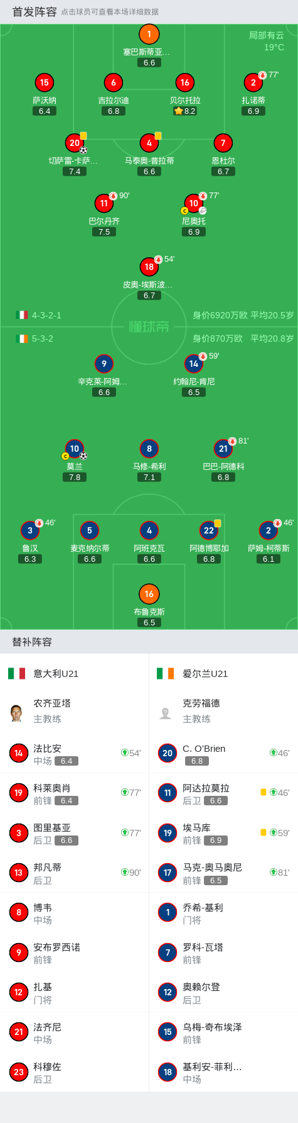
Task: Click the 8.2 star rating of 贝尔托拉
Action: (x=185, y=111)
